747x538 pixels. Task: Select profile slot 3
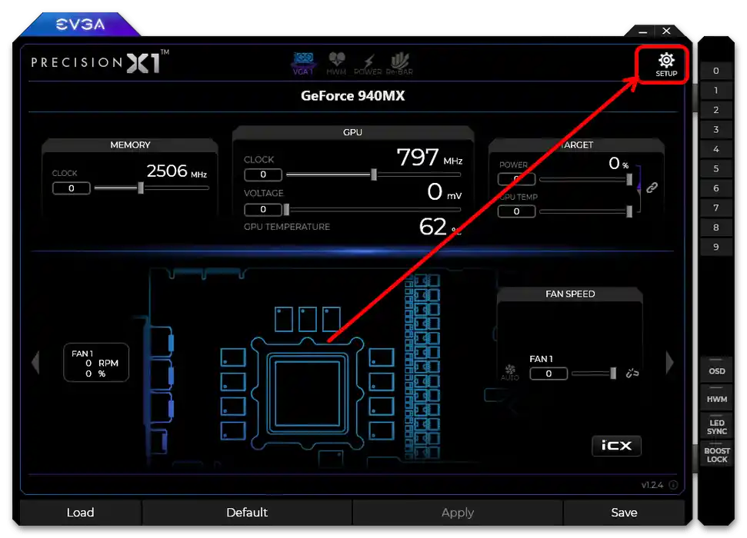pos(716,129)
